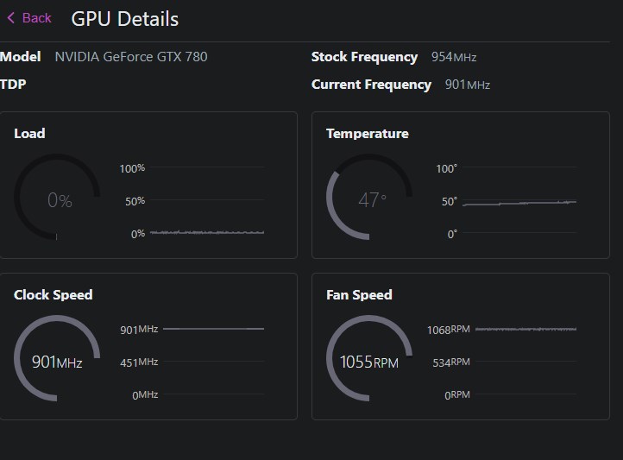Click the Fan Speed gauge showing 1055RPM

pyautogui.click(x=369, y=358)
